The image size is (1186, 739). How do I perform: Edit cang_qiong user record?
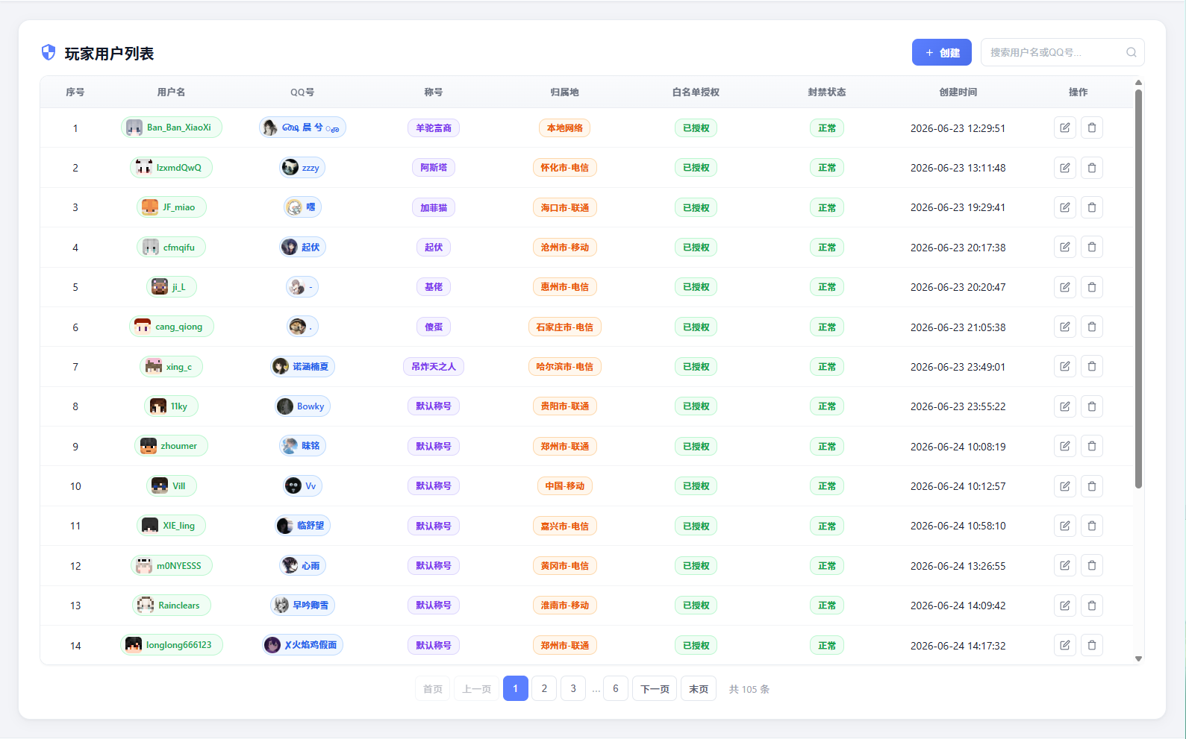click(1065, 327)
